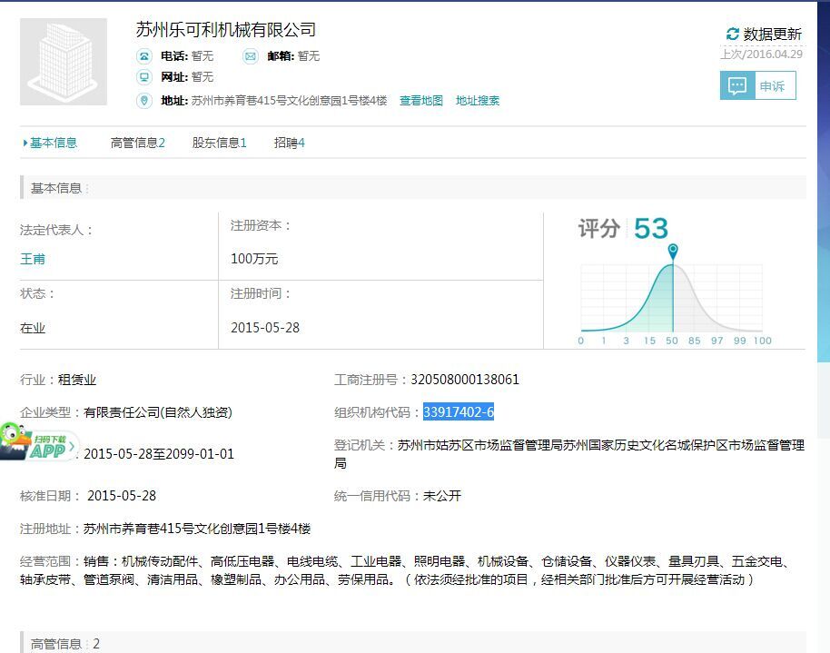Open the 股东信息 tab
The image size is (830, 653).
(219, 143)
